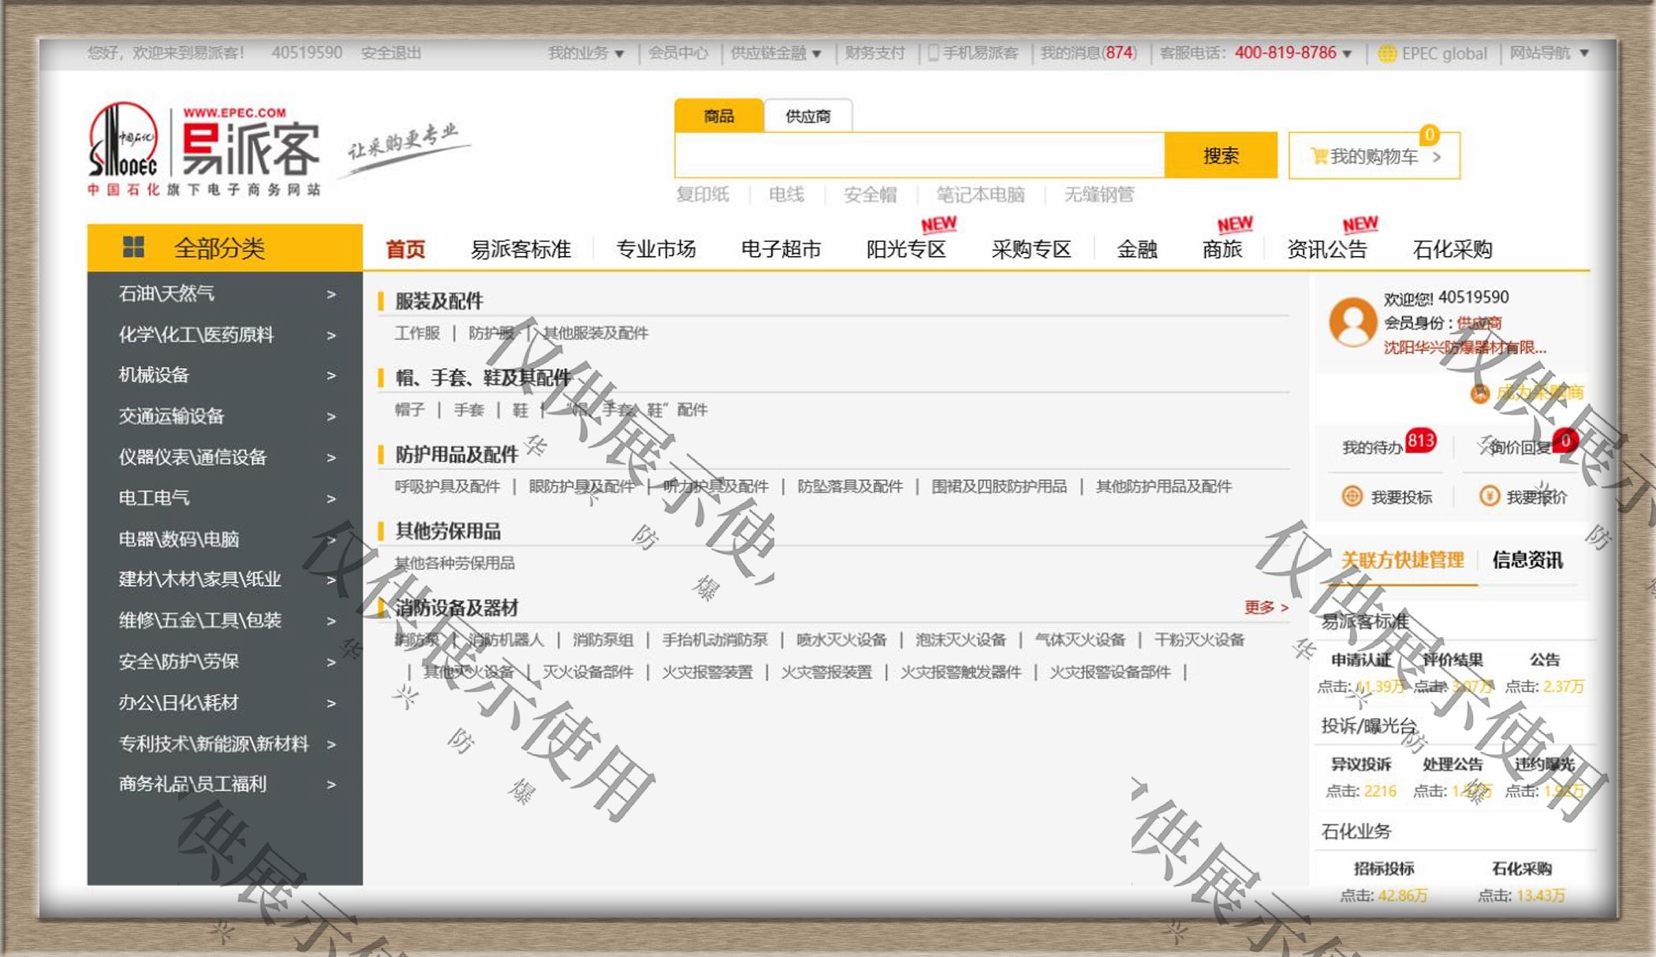Screen dimensions: 1656x957
Task: Open 防坠落具及配件 subcategory link
Action: [850, 486]
